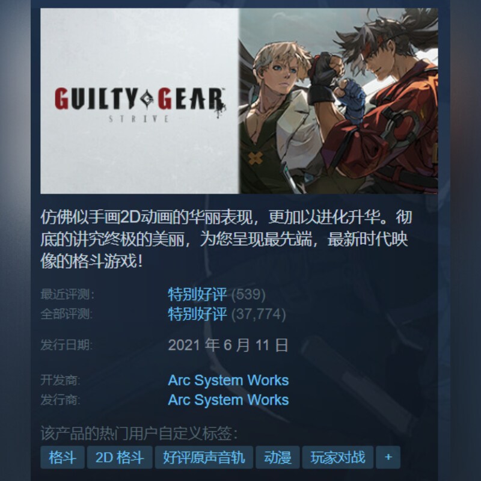Click the 该产品的热门用户自定义标签 heading
The width and height of the screenshot is (481, 481).
(x=139, y=434)
